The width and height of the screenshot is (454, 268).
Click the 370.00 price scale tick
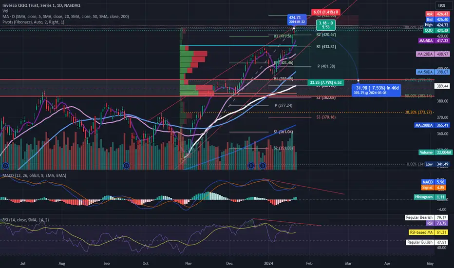click(x=442, y=117)
